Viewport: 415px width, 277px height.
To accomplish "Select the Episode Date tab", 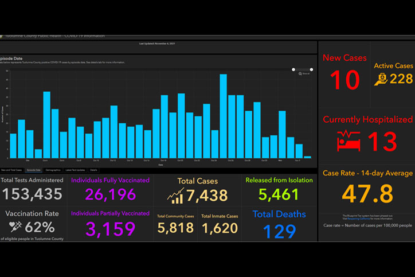I will click(x=34, y=170).
